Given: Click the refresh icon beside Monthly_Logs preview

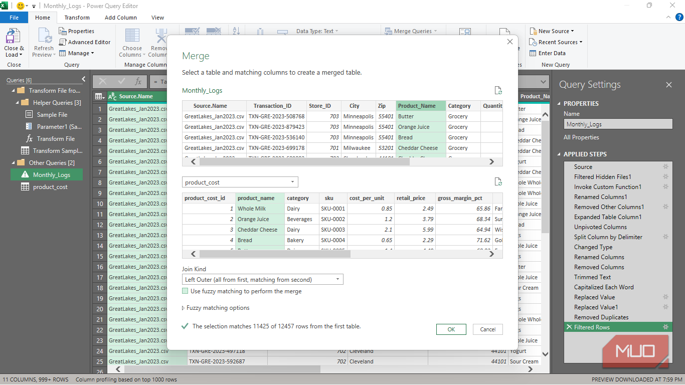Looking at the screenshot, I should [498, 91].
